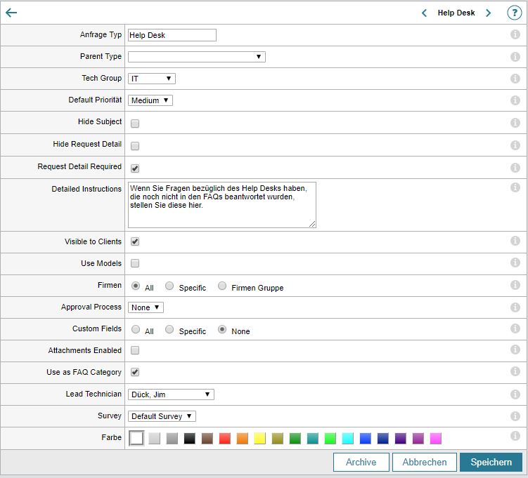Select Firmen Specific radio button
Image resolution: width=528 pixels, height=478 pixels.
point(169,286)
